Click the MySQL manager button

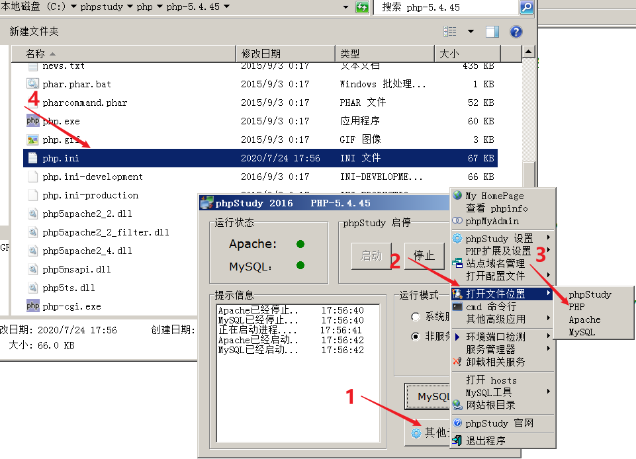(428, 397)
